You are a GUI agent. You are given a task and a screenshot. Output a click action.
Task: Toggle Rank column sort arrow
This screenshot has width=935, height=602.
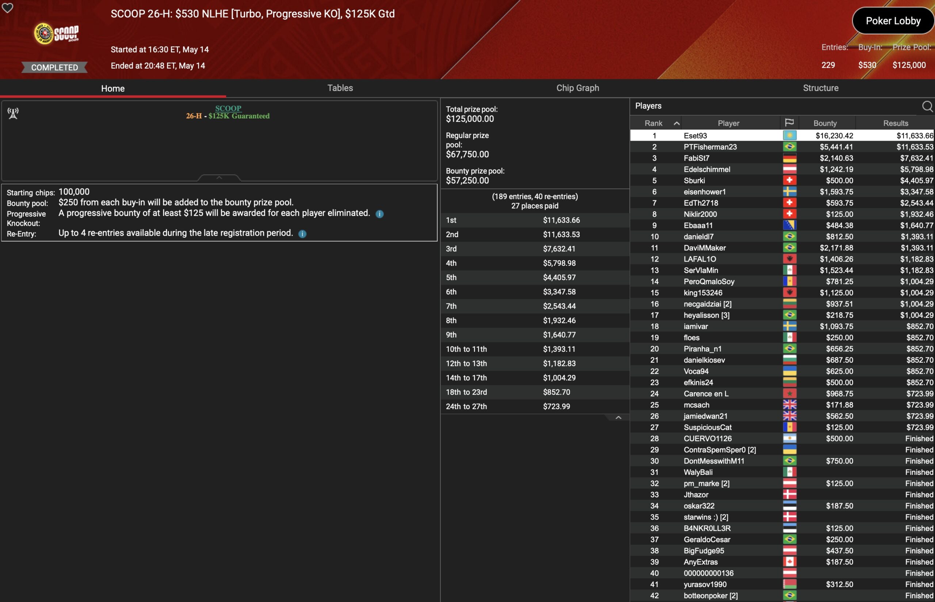coord(676,123)
